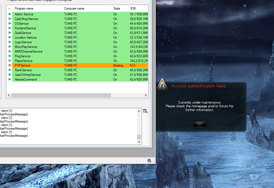
Task: Select the PVPService row name
Action: [x=22, y=65]
